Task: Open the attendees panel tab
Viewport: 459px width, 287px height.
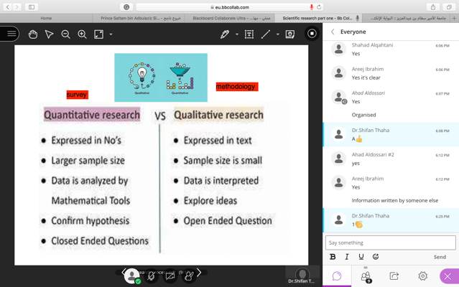Action: [366, 276]
